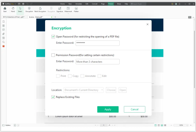The width and height of the screenshot is (196, 132).
Task: Tick the Print restriction checkbox
Action: tap(58, 76)
